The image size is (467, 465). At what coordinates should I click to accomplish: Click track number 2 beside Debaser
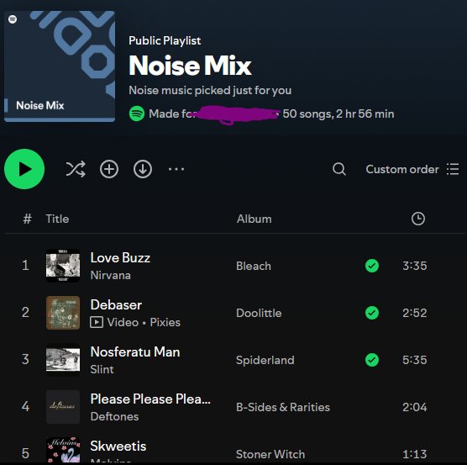[x=25, y=313]
